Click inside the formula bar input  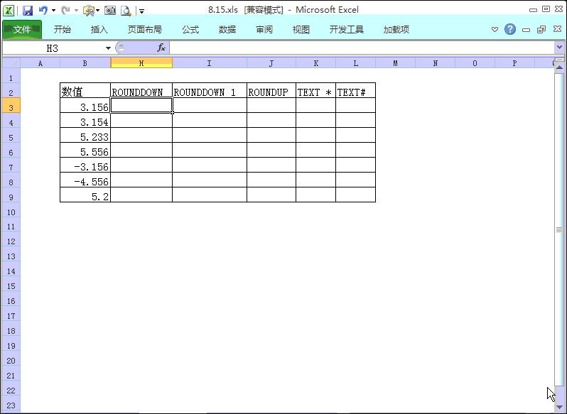(x=362, y=48)
